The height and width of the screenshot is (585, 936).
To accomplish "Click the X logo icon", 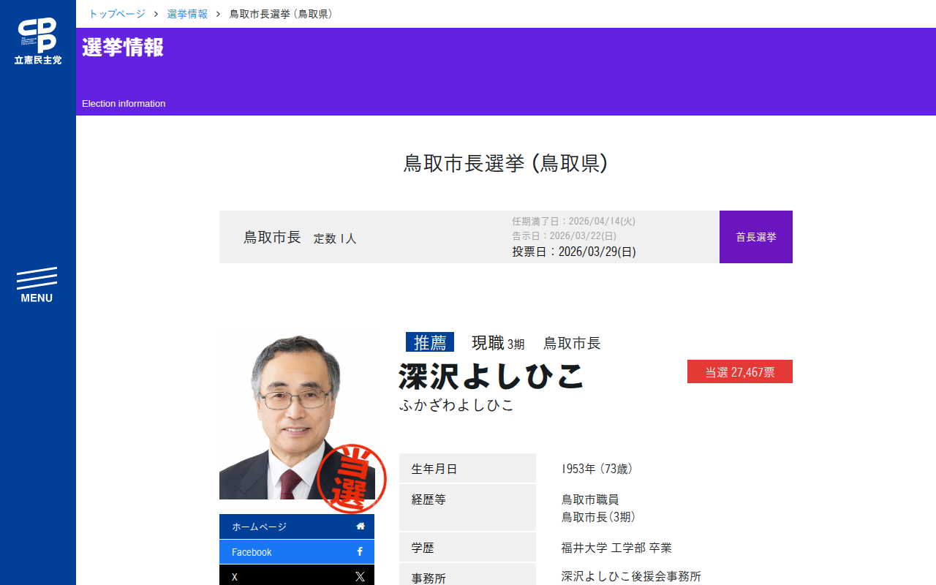I will 360,576.
